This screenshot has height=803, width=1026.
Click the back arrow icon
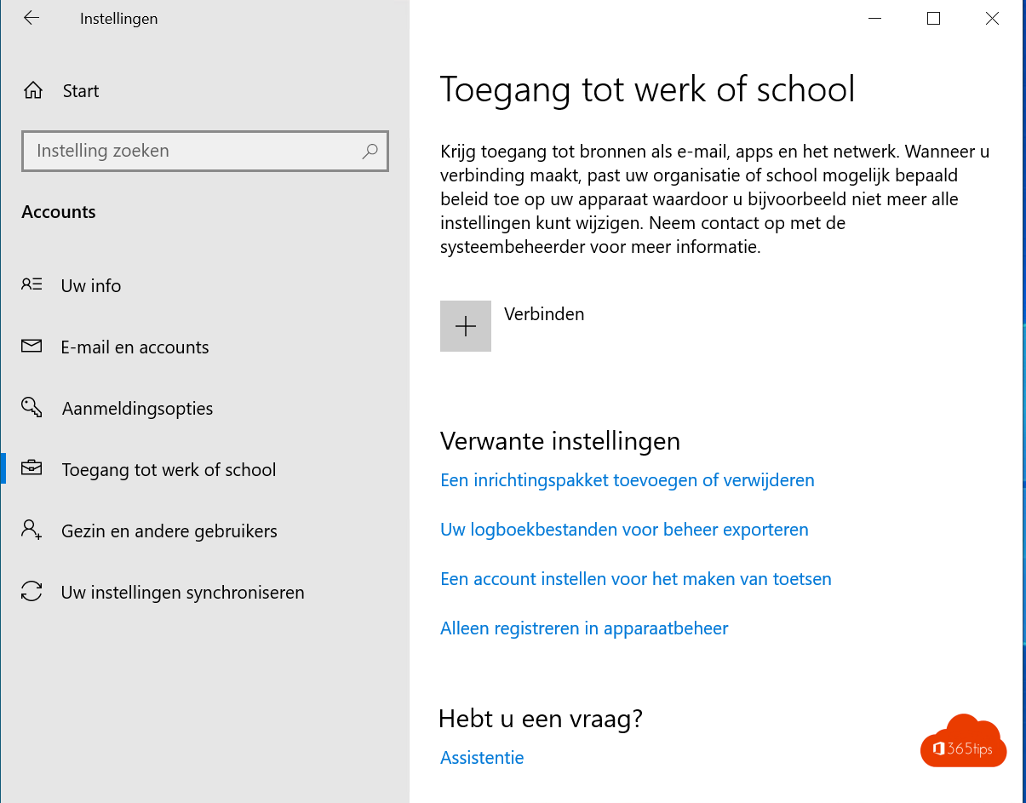click(32, 18)
